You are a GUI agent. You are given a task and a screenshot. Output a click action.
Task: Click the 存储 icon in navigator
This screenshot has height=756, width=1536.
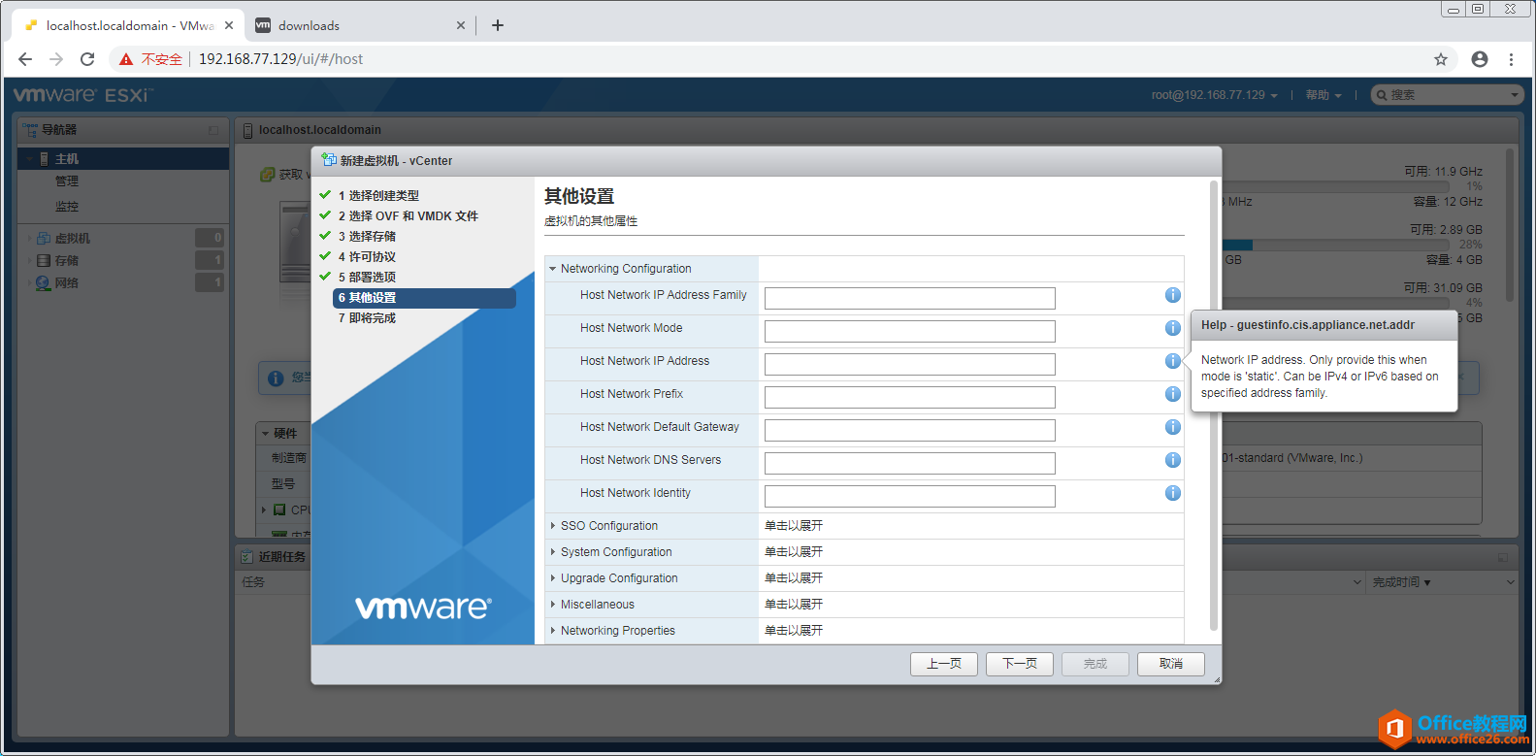click(x=43, y=260)
